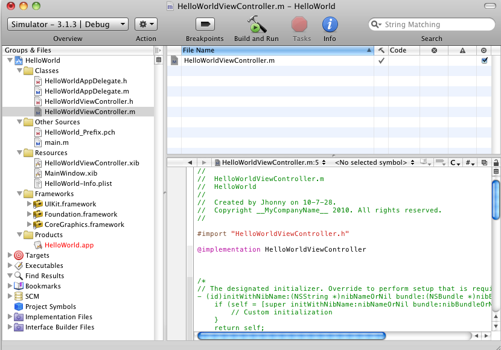
Task: Open HelloWorldViewController.m:5 file history popup
Action: (270, 162)
